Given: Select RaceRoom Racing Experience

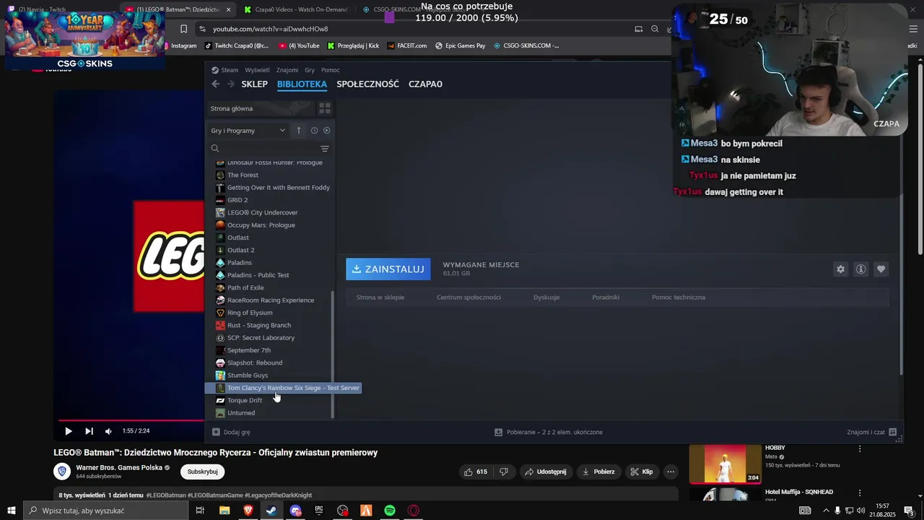Looking at the screenshot, I should 270,300.
